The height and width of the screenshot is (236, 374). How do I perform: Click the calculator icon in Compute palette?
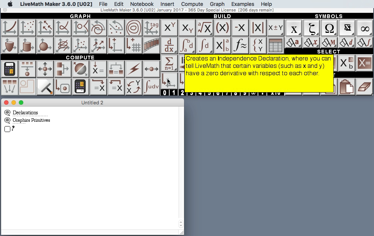click(x=9, y=69)
